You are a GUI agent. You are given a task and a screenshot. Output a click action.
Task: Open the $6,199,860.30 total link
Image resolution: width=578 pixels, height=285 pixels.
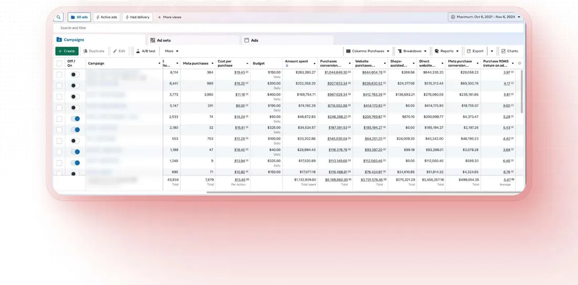[336, 180]
